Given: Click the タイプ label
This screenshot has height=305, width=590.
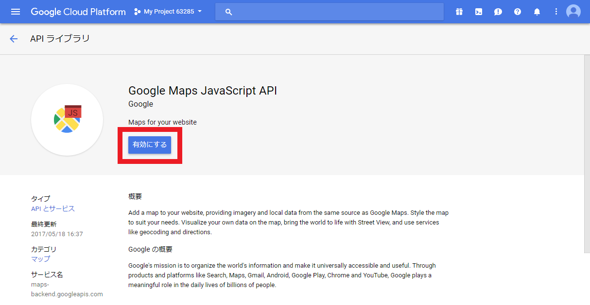Looking at the screenshot, I should tap(40, 199).
